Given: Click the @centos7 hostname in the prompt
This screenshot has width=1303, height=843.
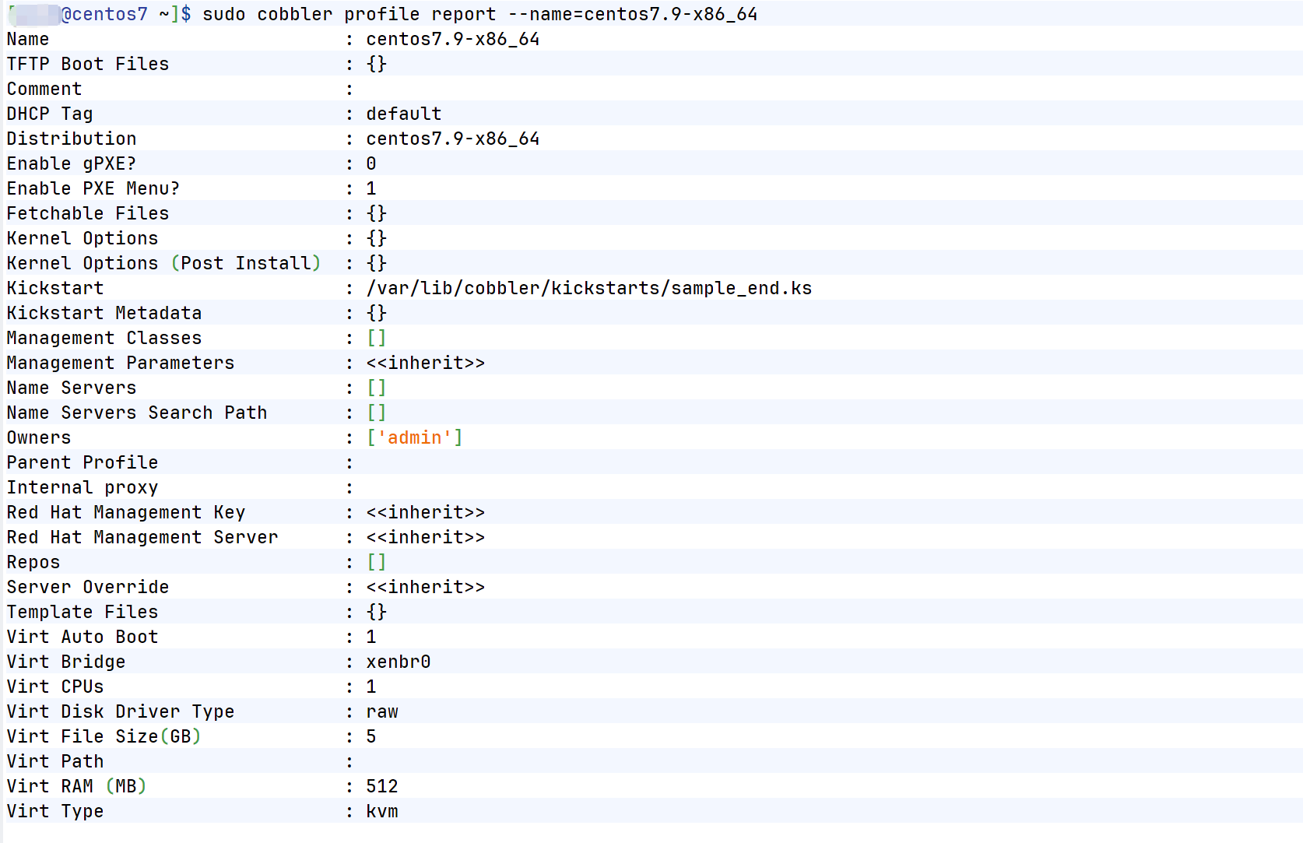Looking at the screenshot, I should pyautogui.click(x=104, y=14).
